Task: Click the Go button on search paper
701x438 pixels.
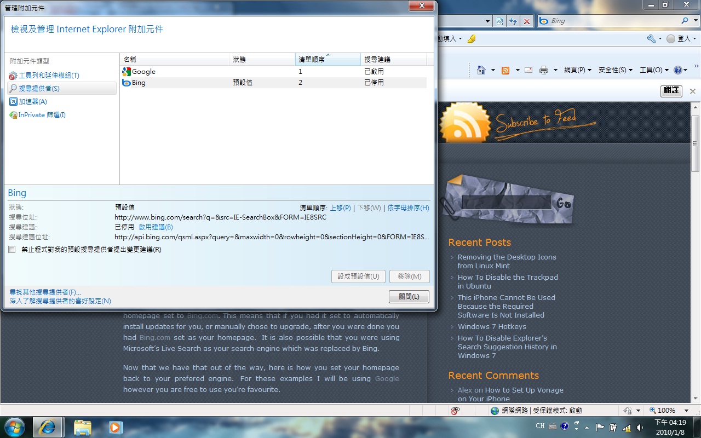Action: coord(564,203)
